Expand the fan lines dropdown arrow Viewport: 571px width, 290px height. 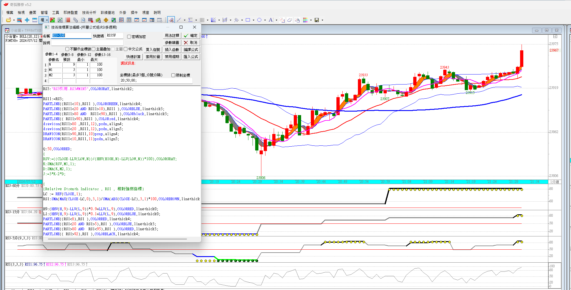[219, 20]
